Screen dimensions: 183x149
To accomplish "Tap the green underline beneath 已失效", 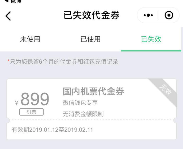I will pyautogui.click(x=151, y=51).
